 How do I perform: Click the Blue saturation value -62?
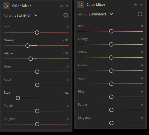pyautogui.click(x=66, y=93)
